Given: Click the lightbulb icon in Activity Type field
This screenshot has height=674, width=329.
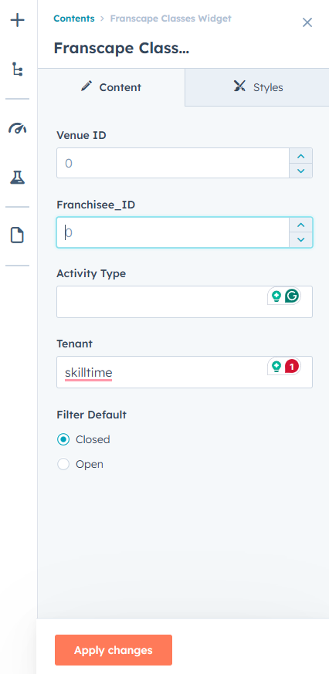Looking at the screenshot, I should [276, 296].
